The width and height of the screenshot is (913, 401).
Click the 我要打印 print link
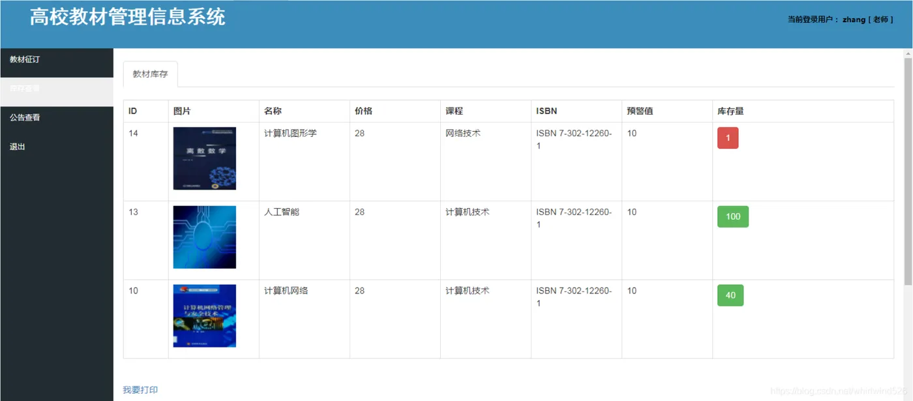[140, 390]
